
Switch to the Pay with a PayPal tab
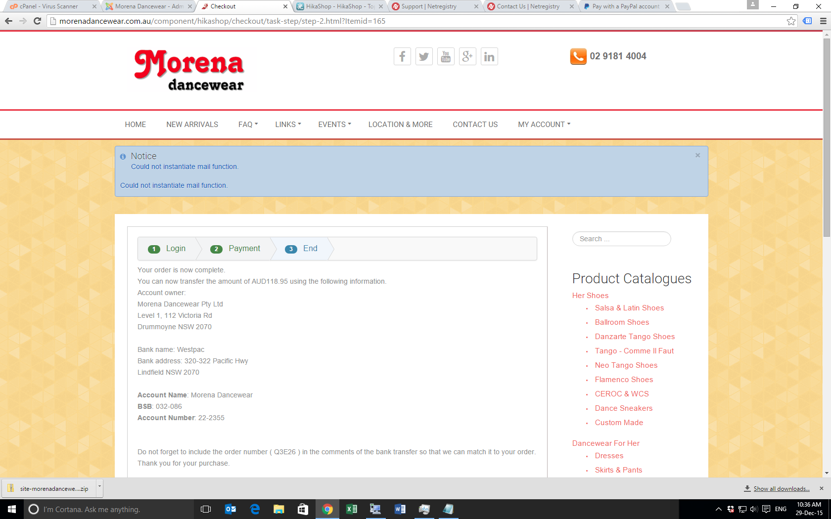pos(626,6)
